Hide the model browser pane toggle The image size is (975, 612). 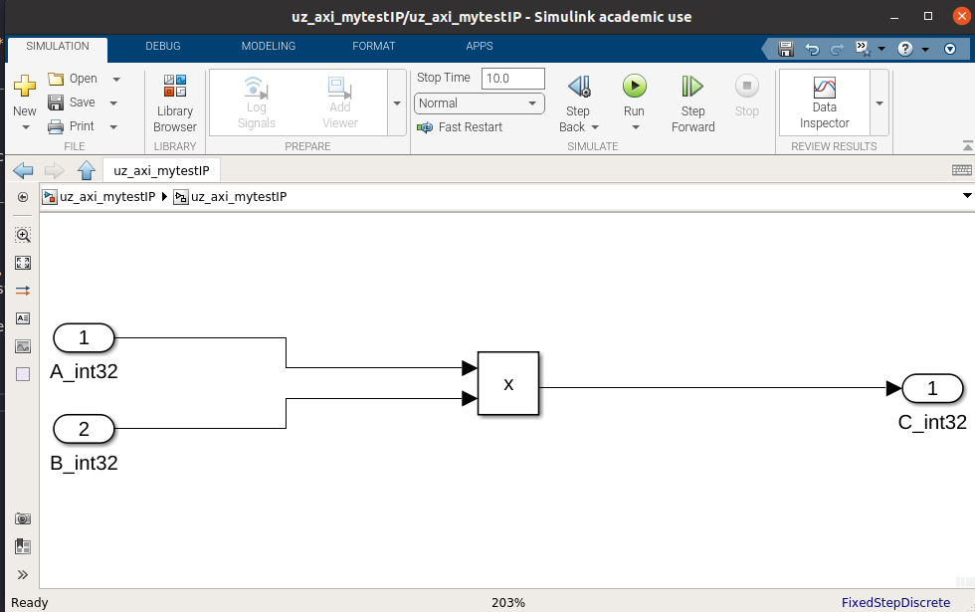click(x=23, y=197)
